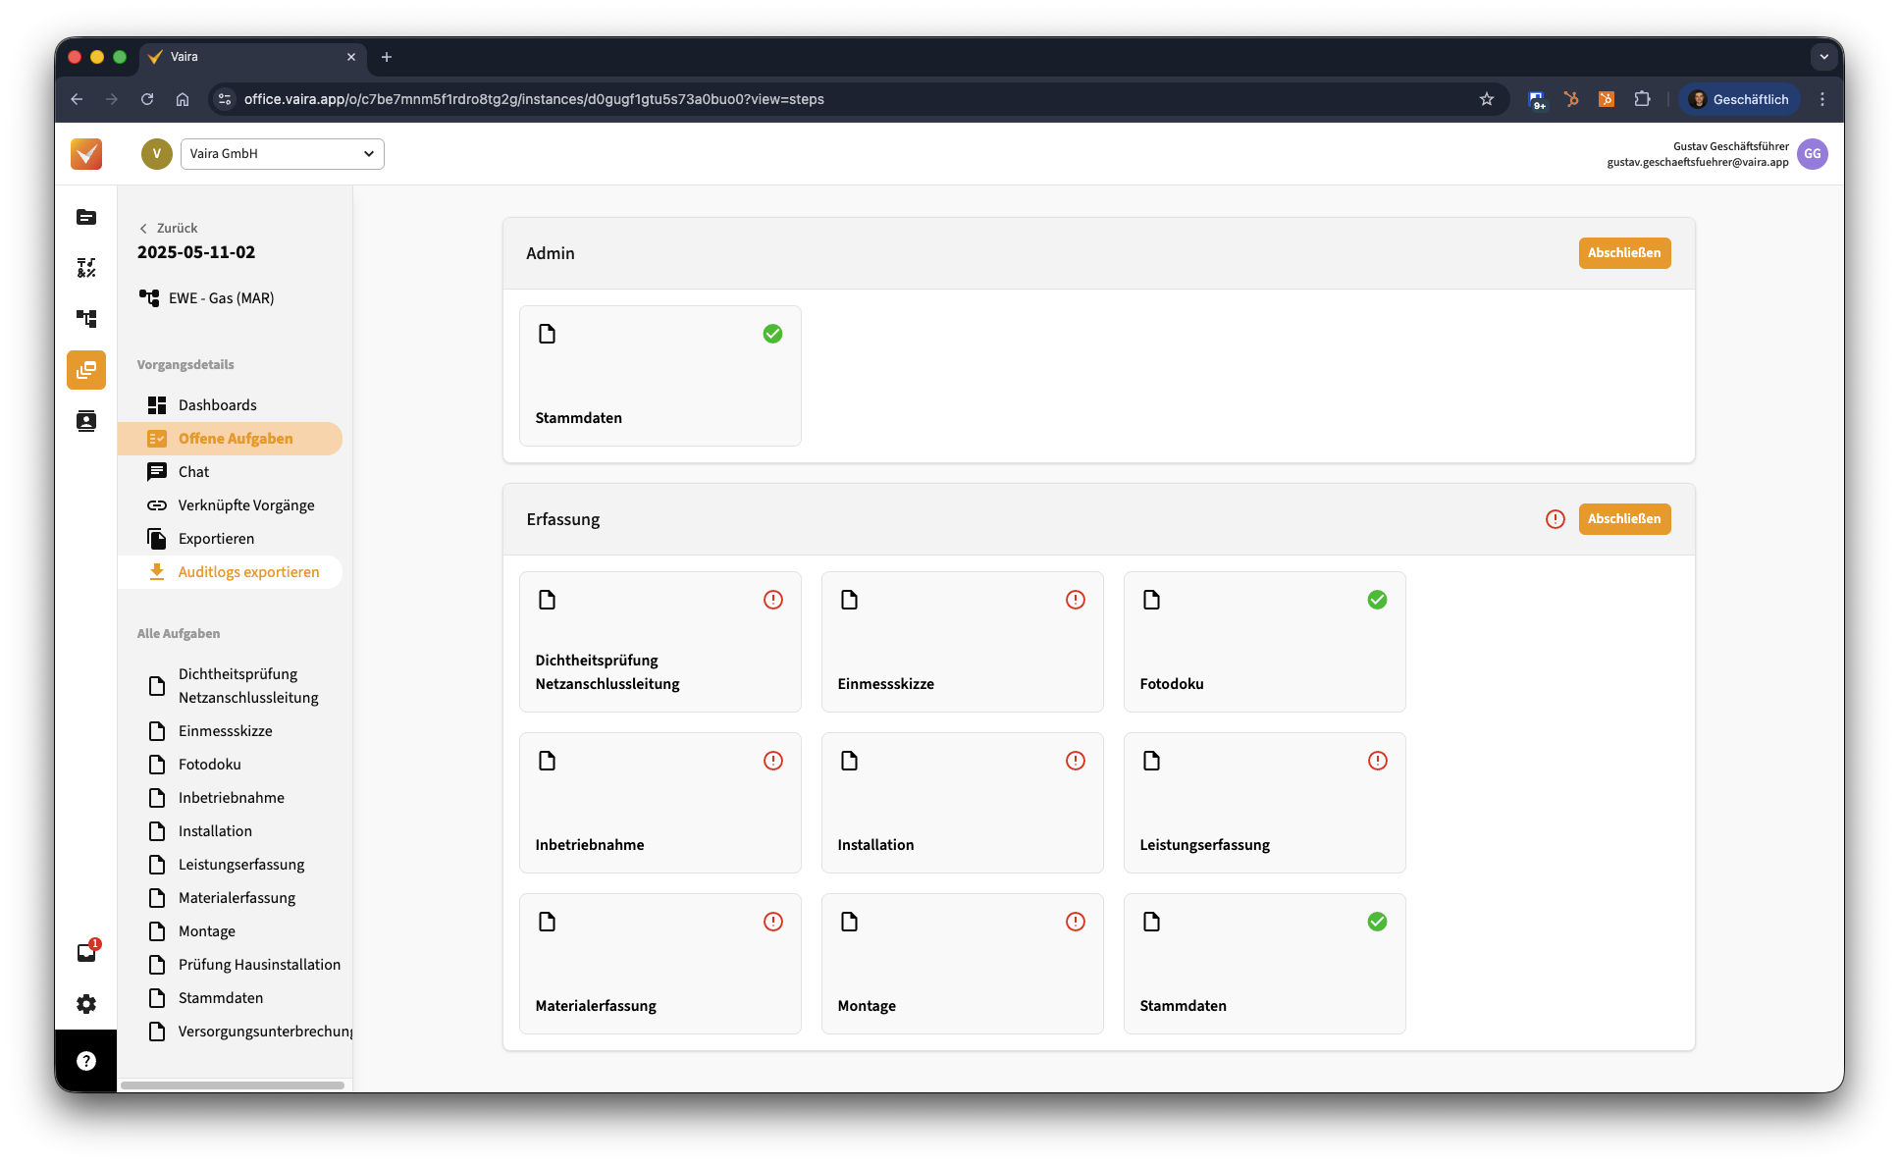
Task: Click the Vaira logo icon
Action: pyautogui.click(x=86, y=154)
